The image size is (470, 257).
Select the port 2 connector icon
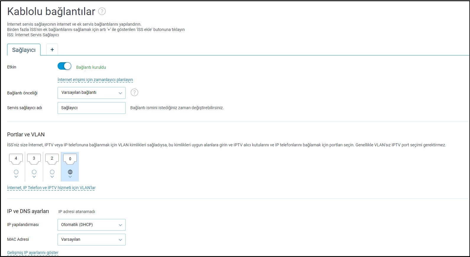click(52, 159)
